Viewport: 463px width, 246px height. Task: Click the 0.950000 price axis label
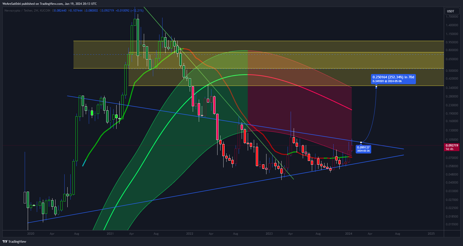click(x=452, y=42)
